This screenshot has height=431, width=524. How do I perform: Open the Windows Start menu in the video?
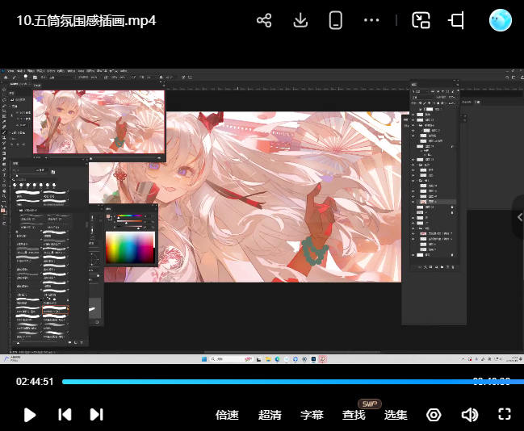[204, 359]
